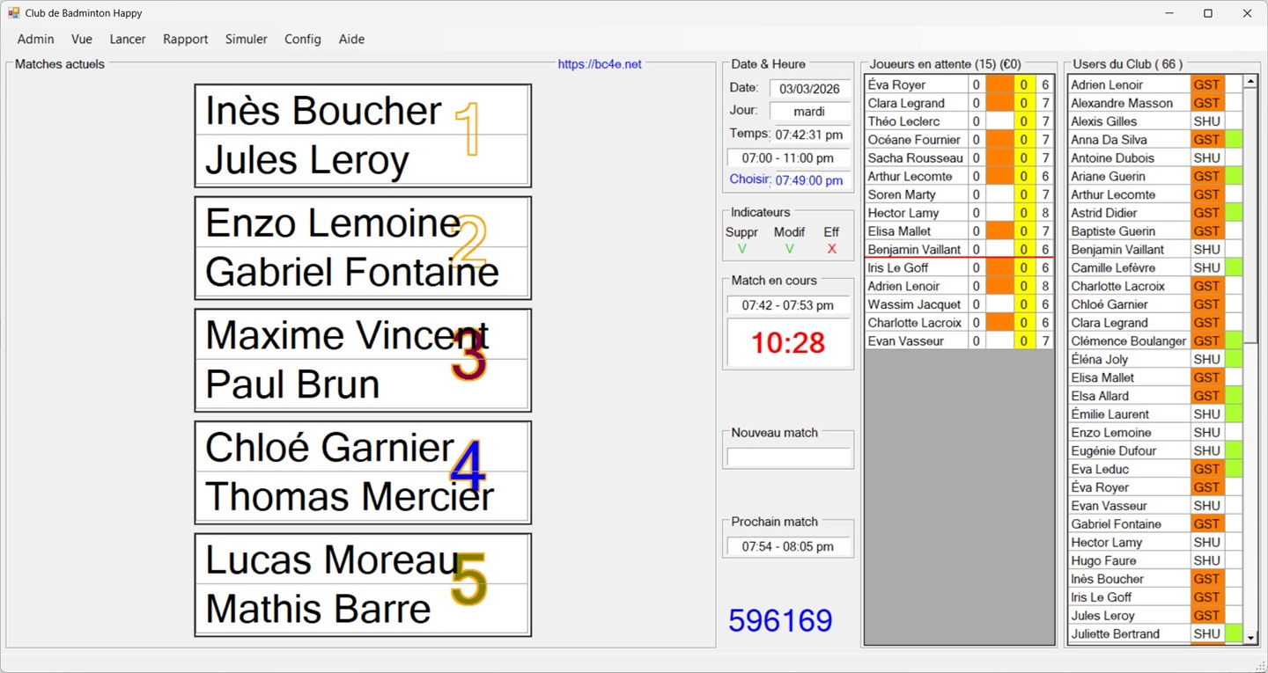Click the SHU badge next to Benjamin Vaillant
The image size is (1268, 673).
point(1206,249)
